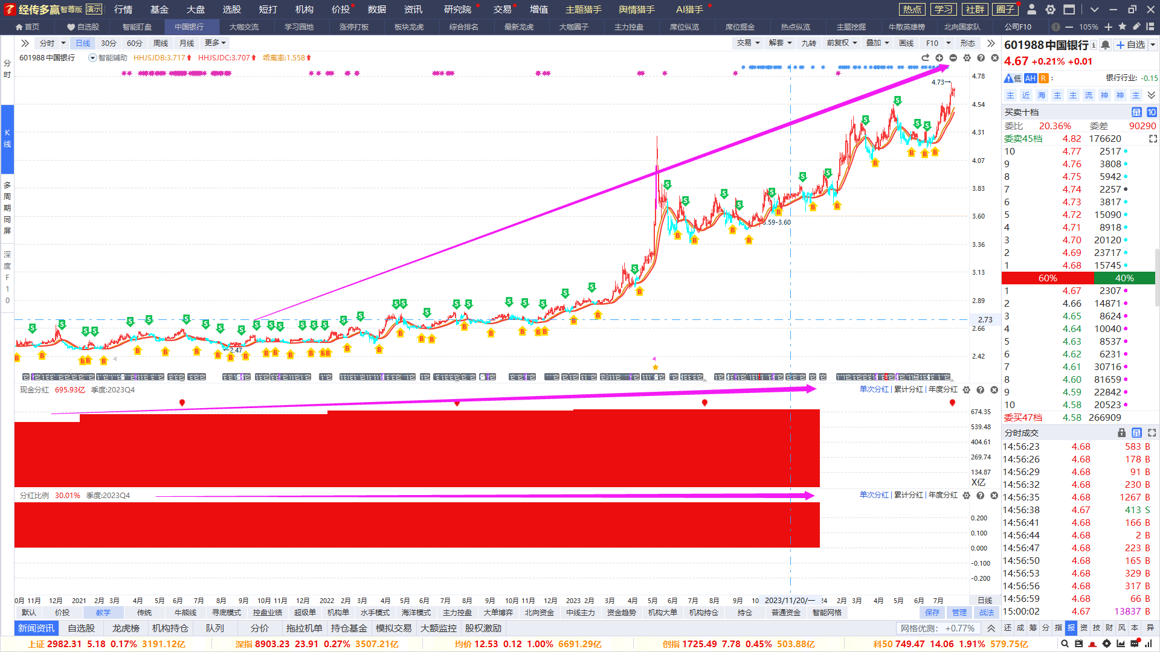Open the user account icon
The height and width of the screenshot is (652, 1160).
coord(1032,10)
